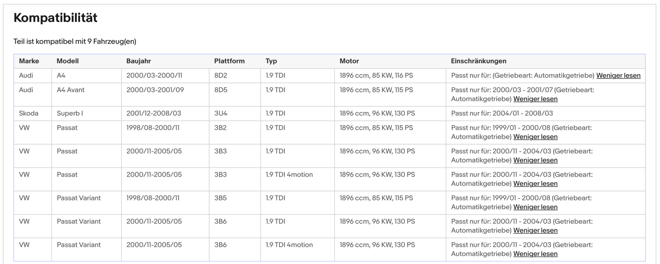
Task: Collapse restrictions for the Audi A4 Avant row
Action: pos(535,99)
